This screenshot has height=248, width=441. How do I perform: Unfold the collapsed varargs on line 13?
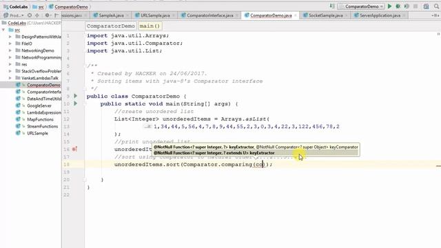(x=148, y=127)
